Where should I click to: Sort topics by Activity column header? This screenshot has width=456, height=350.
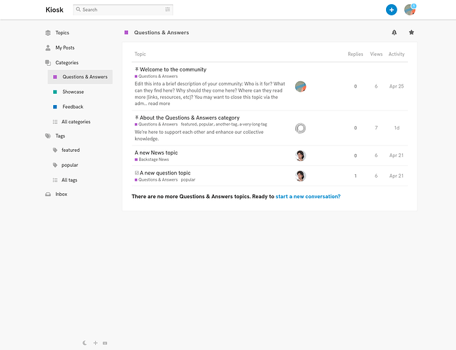click(396, 54)
